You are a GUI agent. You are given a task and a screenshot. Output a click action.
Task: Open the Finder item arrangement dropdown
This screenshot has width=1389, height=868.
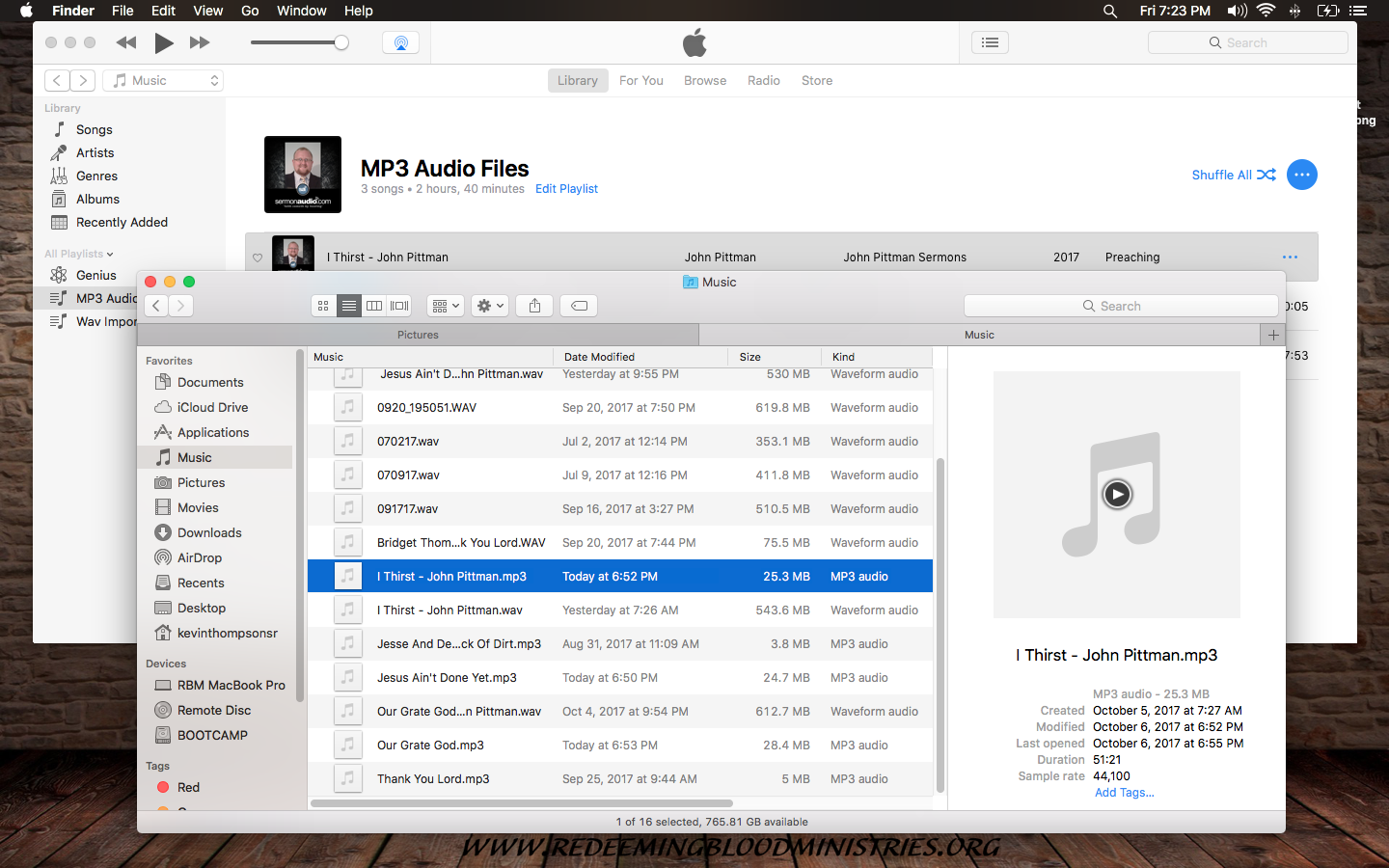click(x=445, y=306)
